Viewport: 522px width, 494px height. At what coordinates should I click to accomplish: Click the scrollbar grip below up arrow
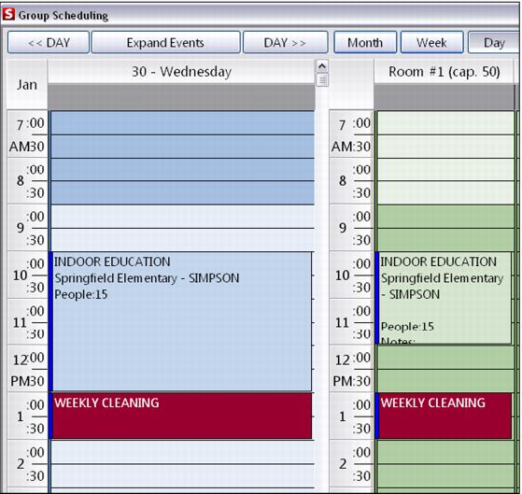(x=322, y=80)
